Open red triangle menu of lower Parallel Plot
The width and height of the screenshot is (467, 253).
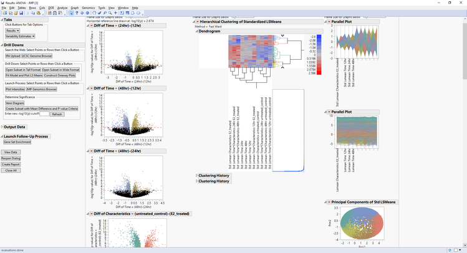329,112
